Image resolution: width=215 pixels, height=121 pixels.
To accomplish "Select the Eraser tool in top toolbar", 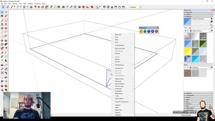I will point(7,7).
